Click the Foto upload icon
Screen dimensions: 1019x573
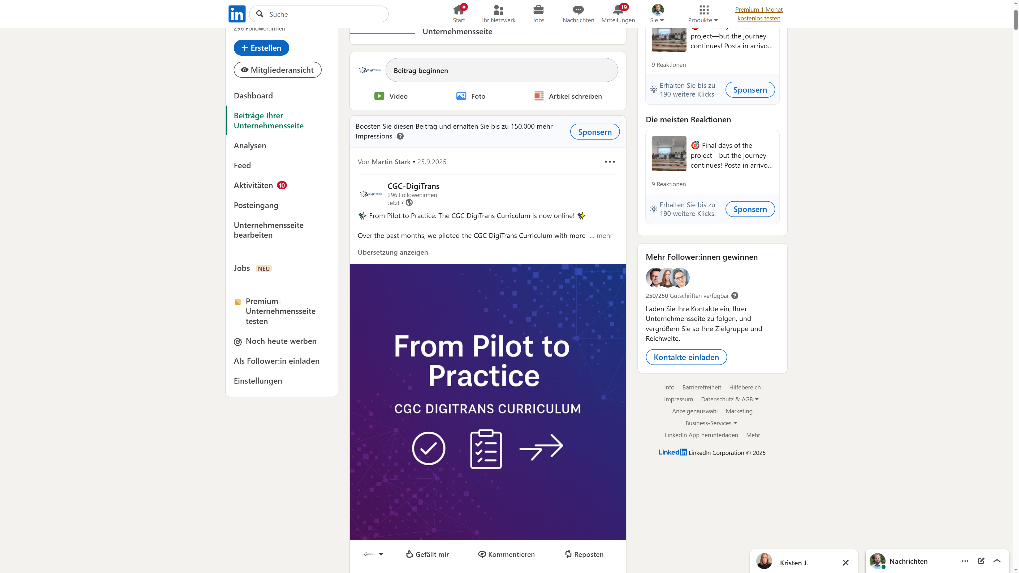pos(461,96)
